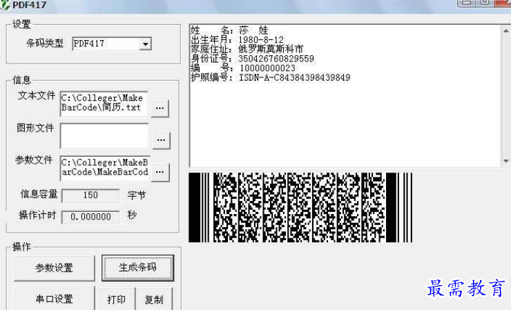Browse for the 文本文件 with its ellipsis button
Viewport: 511px width, 310px height.
coord(160,108)
